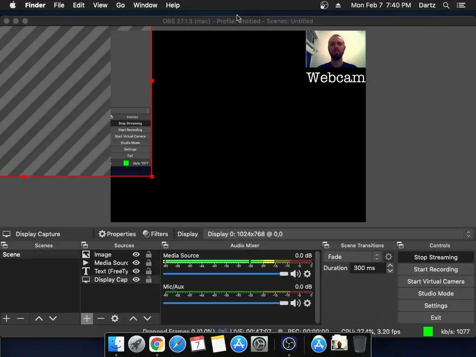Hide the Display Capture source

pyautogui.click(x=136, y=279)
